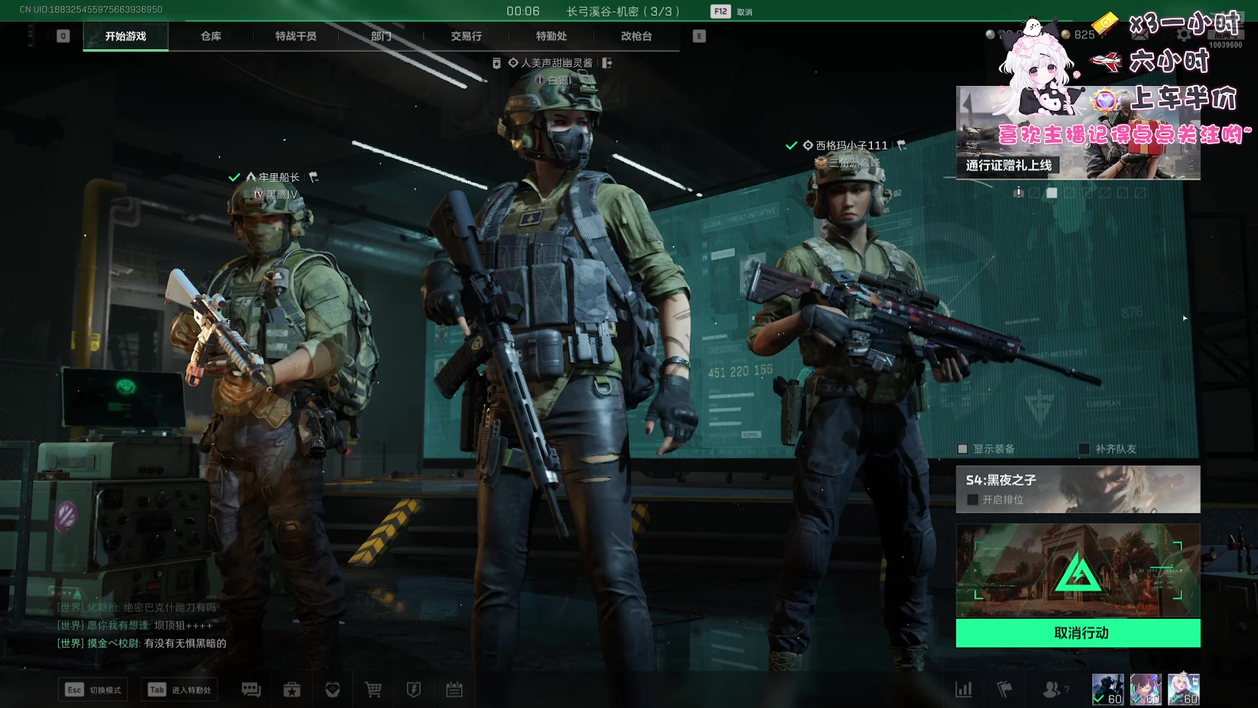The width and height of the screenshot is (1258, 708).
Task: Open 通行证赠礼上线 banner
Action: (x=1078, y=133)
